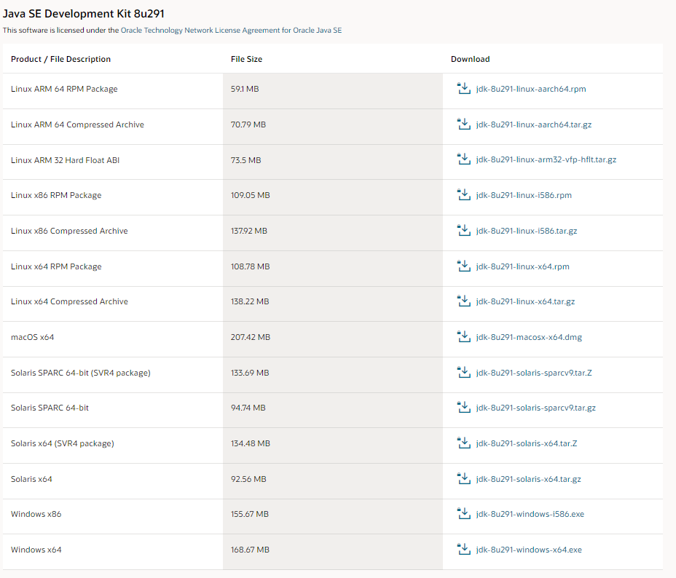Screen dimensions: 676x578
Task: Download jdk-8u291-linux-i586.rpm link
Action: pyautogui.click(x=524, y=195)
